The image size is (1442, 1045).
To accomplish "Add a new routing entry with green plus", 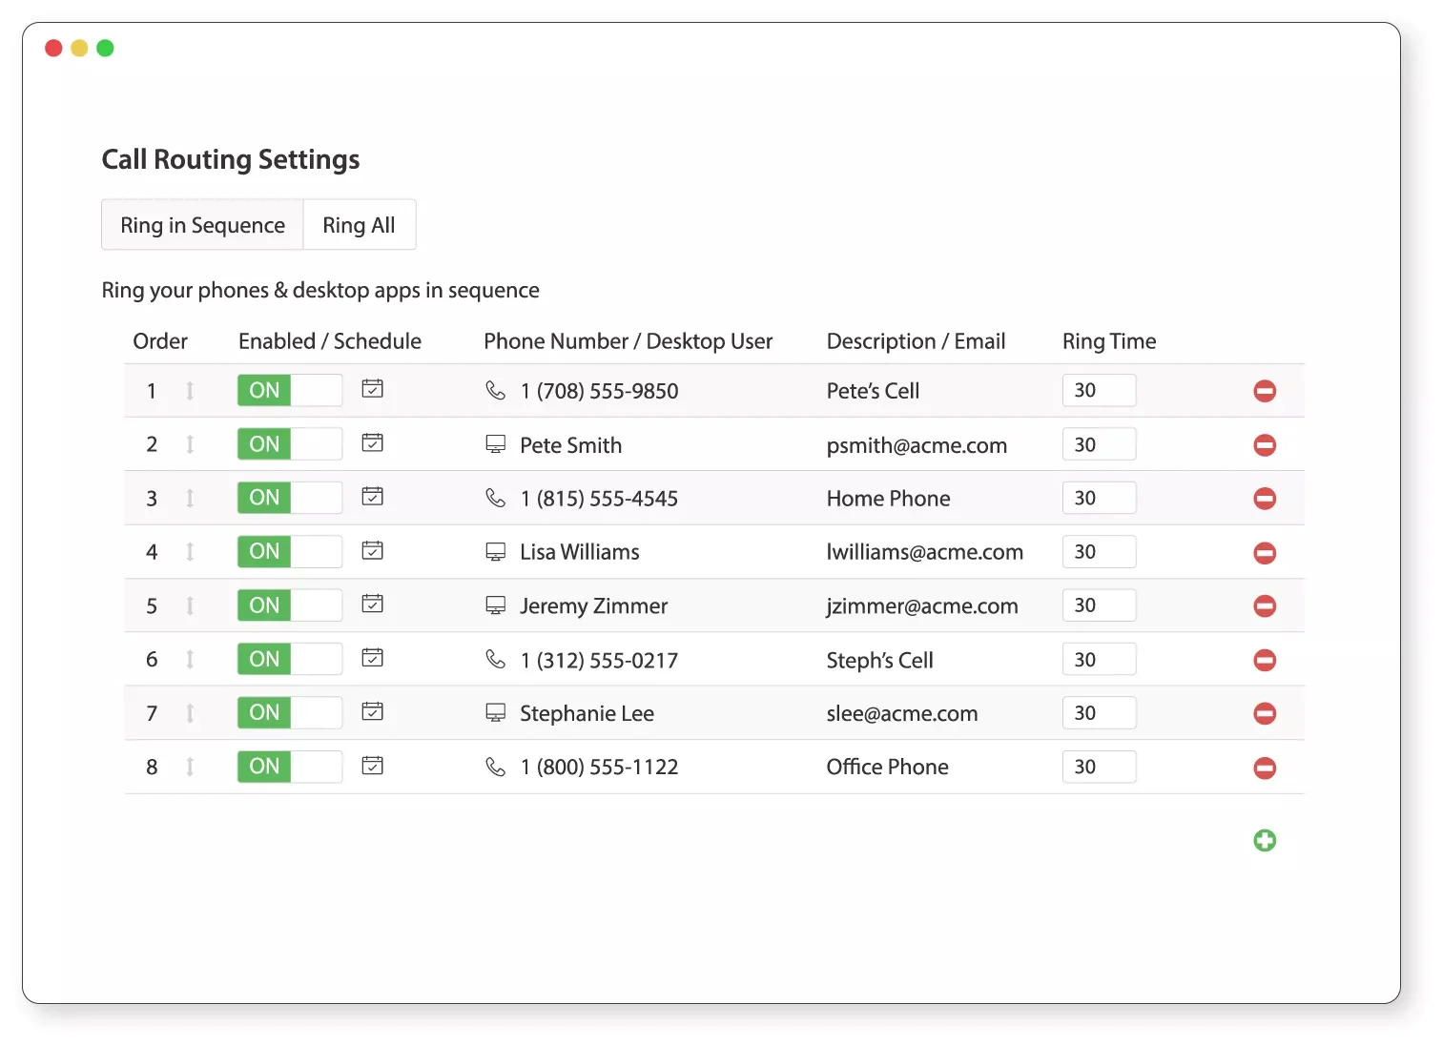I will [1265, 840].
